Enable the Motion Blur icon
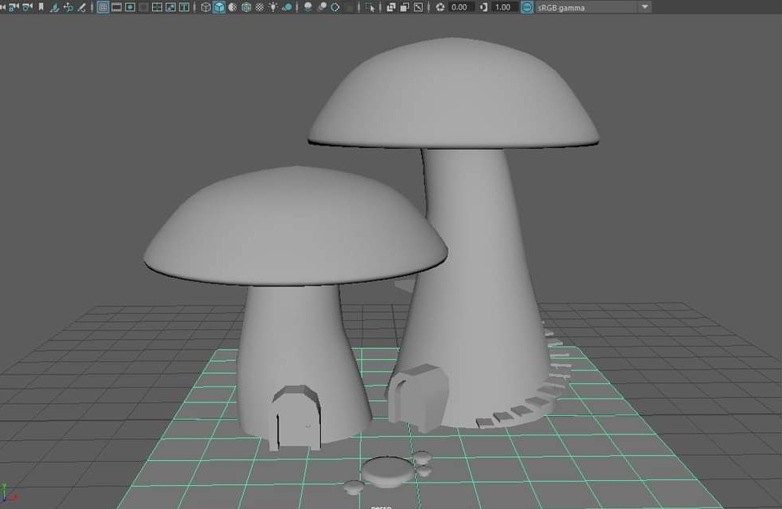Viewport: 782px width, 509px height. click(322, 7)
